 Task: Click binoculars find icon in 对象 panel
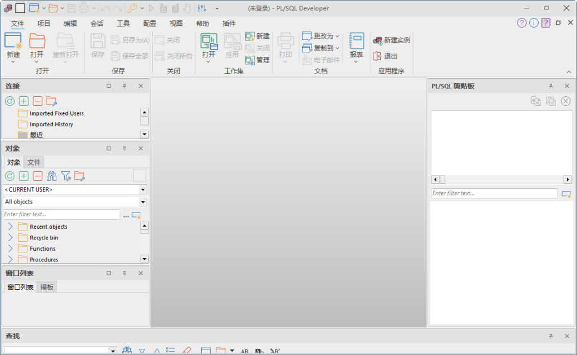tap(51, 176)
